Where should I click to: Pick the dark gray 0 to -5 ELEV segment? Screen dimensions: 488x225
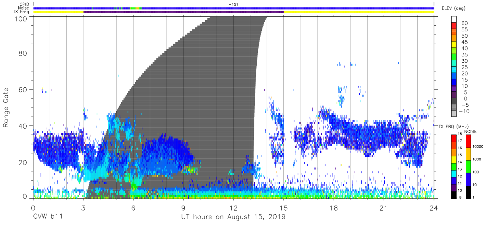[454, 101]
